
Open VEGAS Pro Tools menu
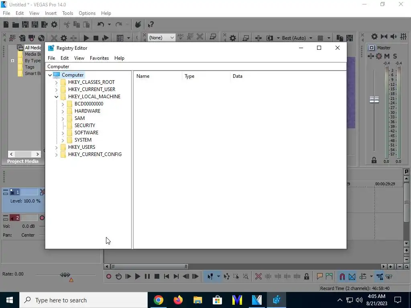(x=67, y=13)
